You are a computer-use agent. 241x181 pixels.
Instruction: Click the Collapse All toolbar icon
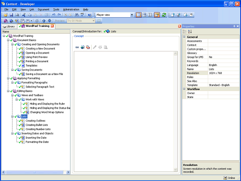coord(70,15)
